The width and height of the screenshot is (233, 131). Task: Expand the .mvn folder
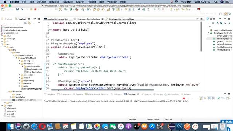tap(2, 36)
